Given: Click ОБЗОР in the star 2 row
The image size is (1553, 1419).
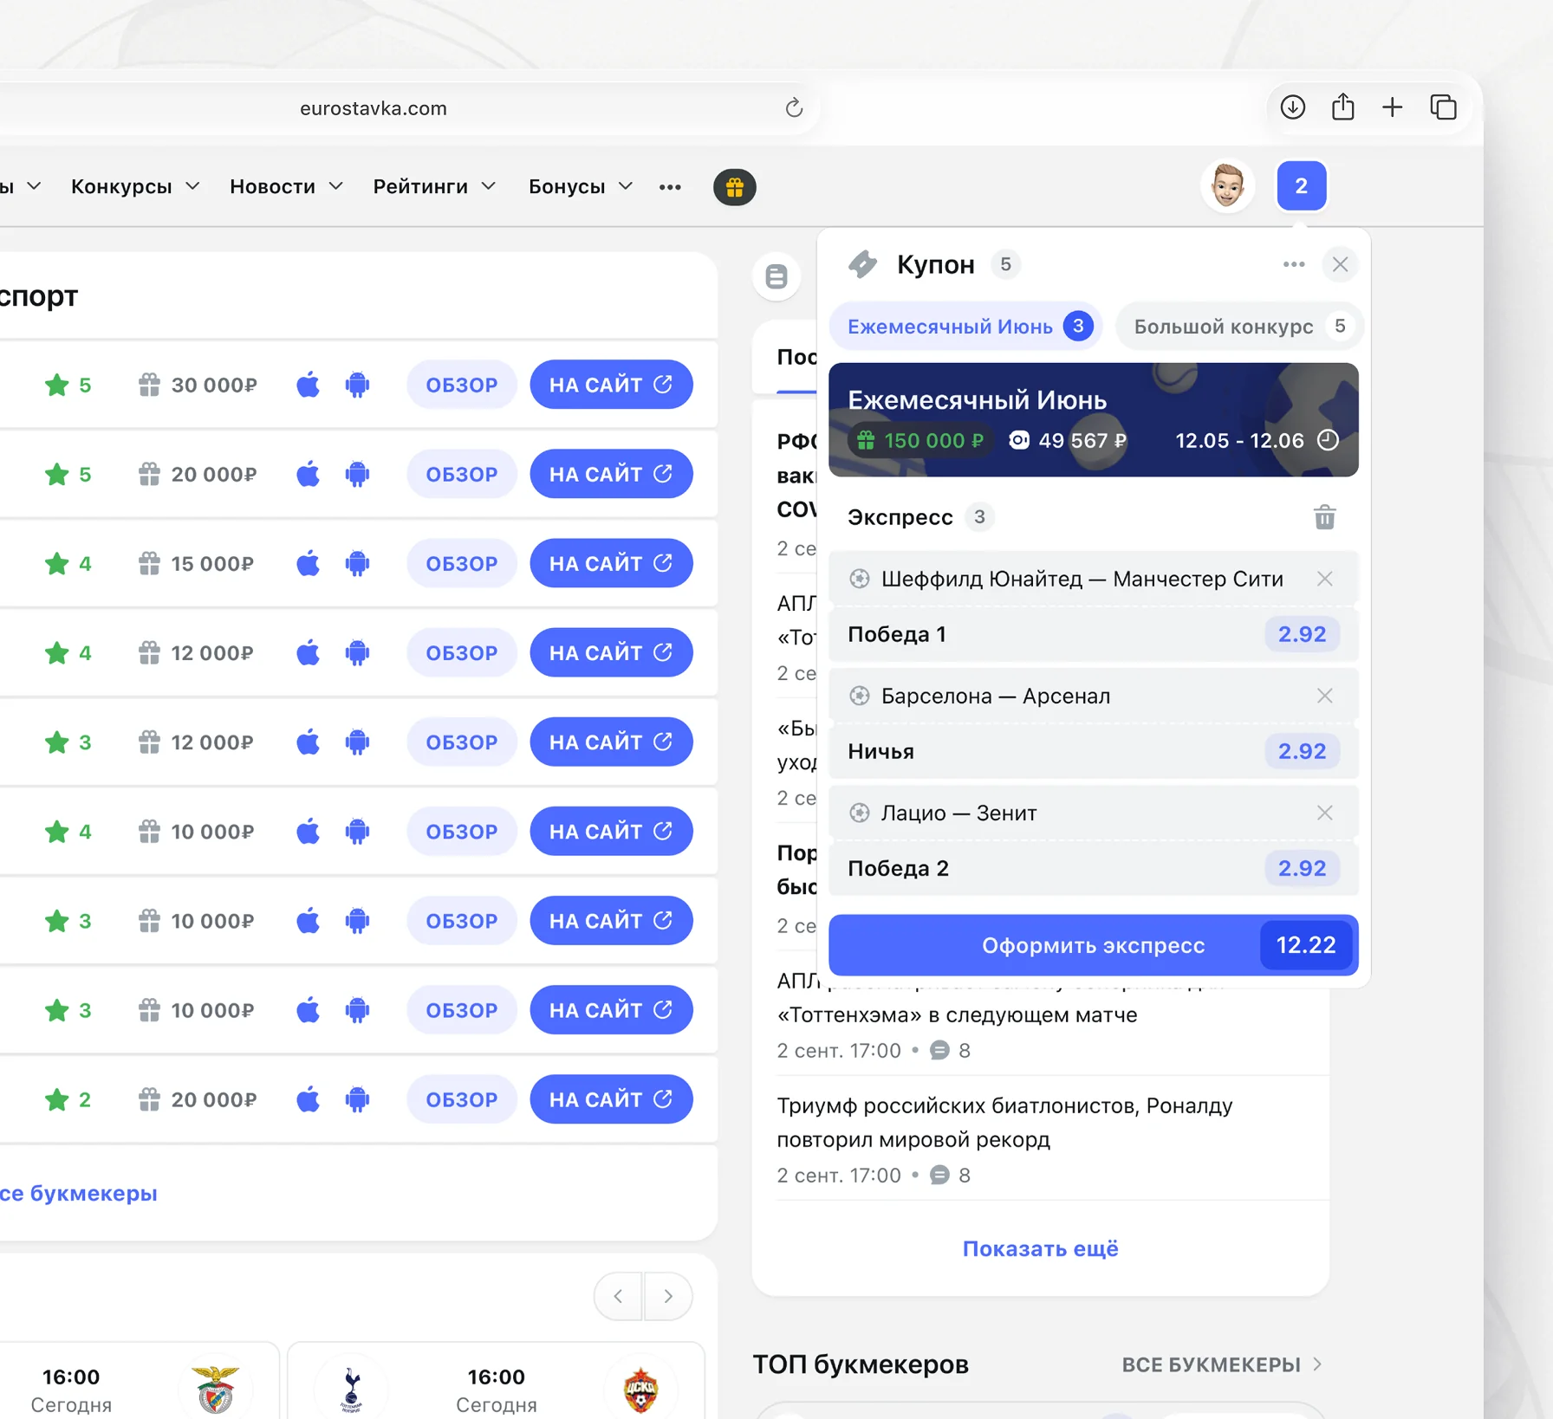Looking at the screenshot, I should point(462,1099).
